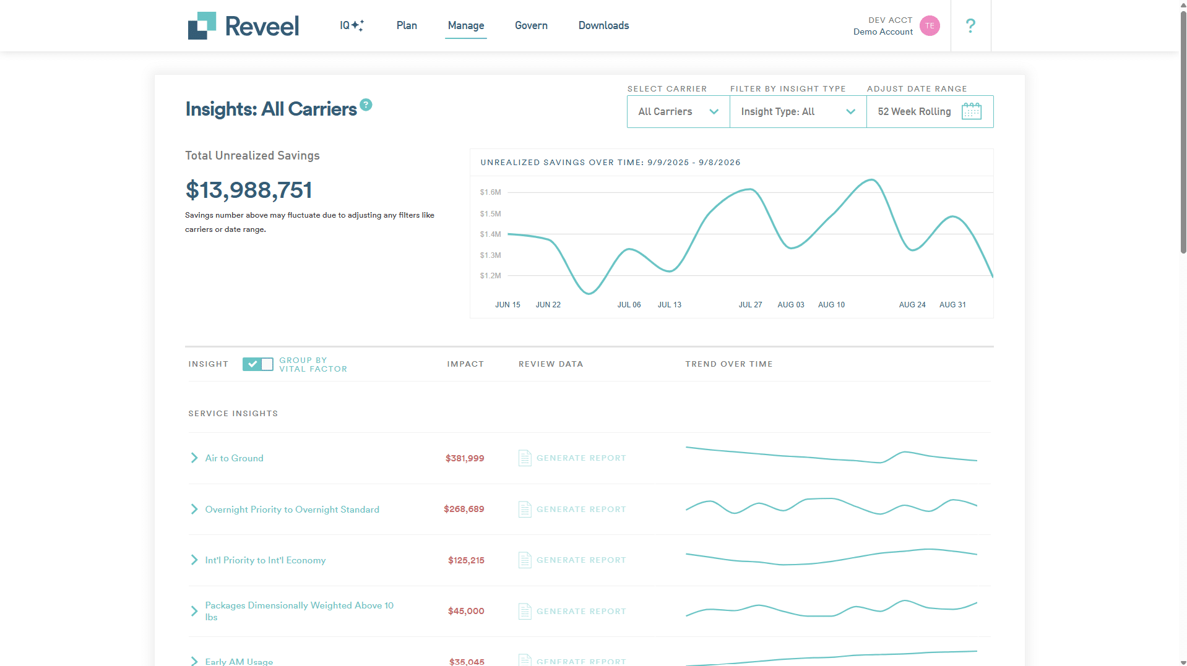
Task: Click report icon for Int'l Priority row
Action: [x=525, y=560]
